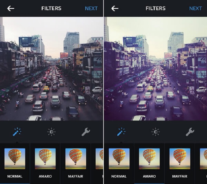Tap the NORMAL label in left screen
This screenshot has height=184, width=207.
point(15,176)
